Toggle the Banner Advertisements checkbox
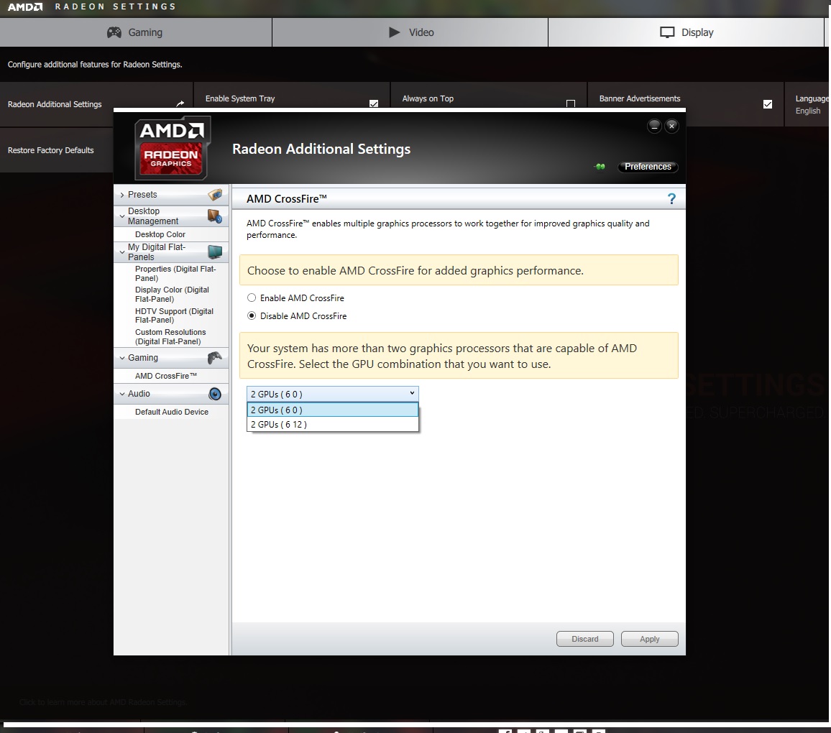Image resolution: width=831 pixels, height=733 pixels. 768,104
